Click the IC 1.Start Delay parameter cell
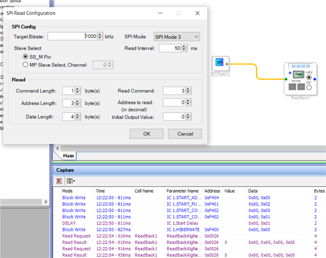326x258 pixels. [182, 223]
